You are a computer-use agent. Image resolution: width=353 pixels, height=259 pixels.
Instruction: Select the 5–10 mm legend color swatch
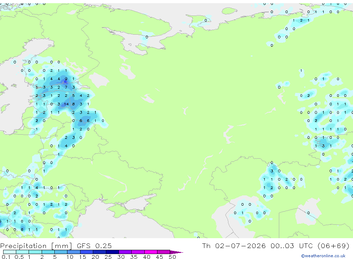61,252
